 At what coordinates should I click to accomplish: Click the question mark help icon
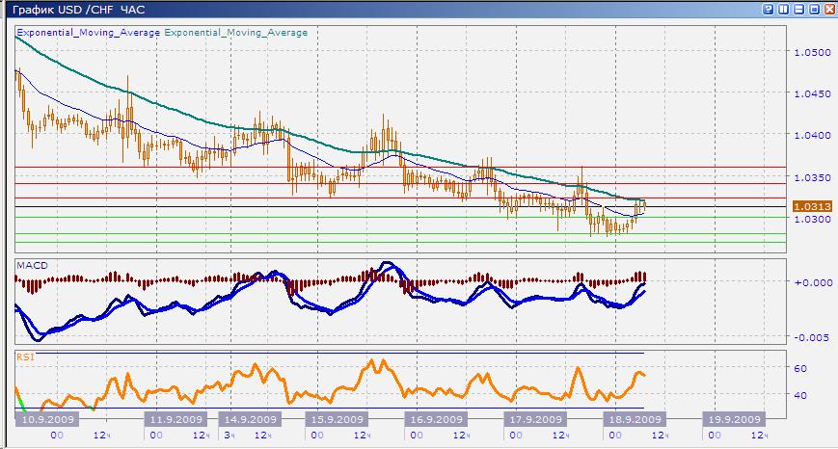(767, 9)
